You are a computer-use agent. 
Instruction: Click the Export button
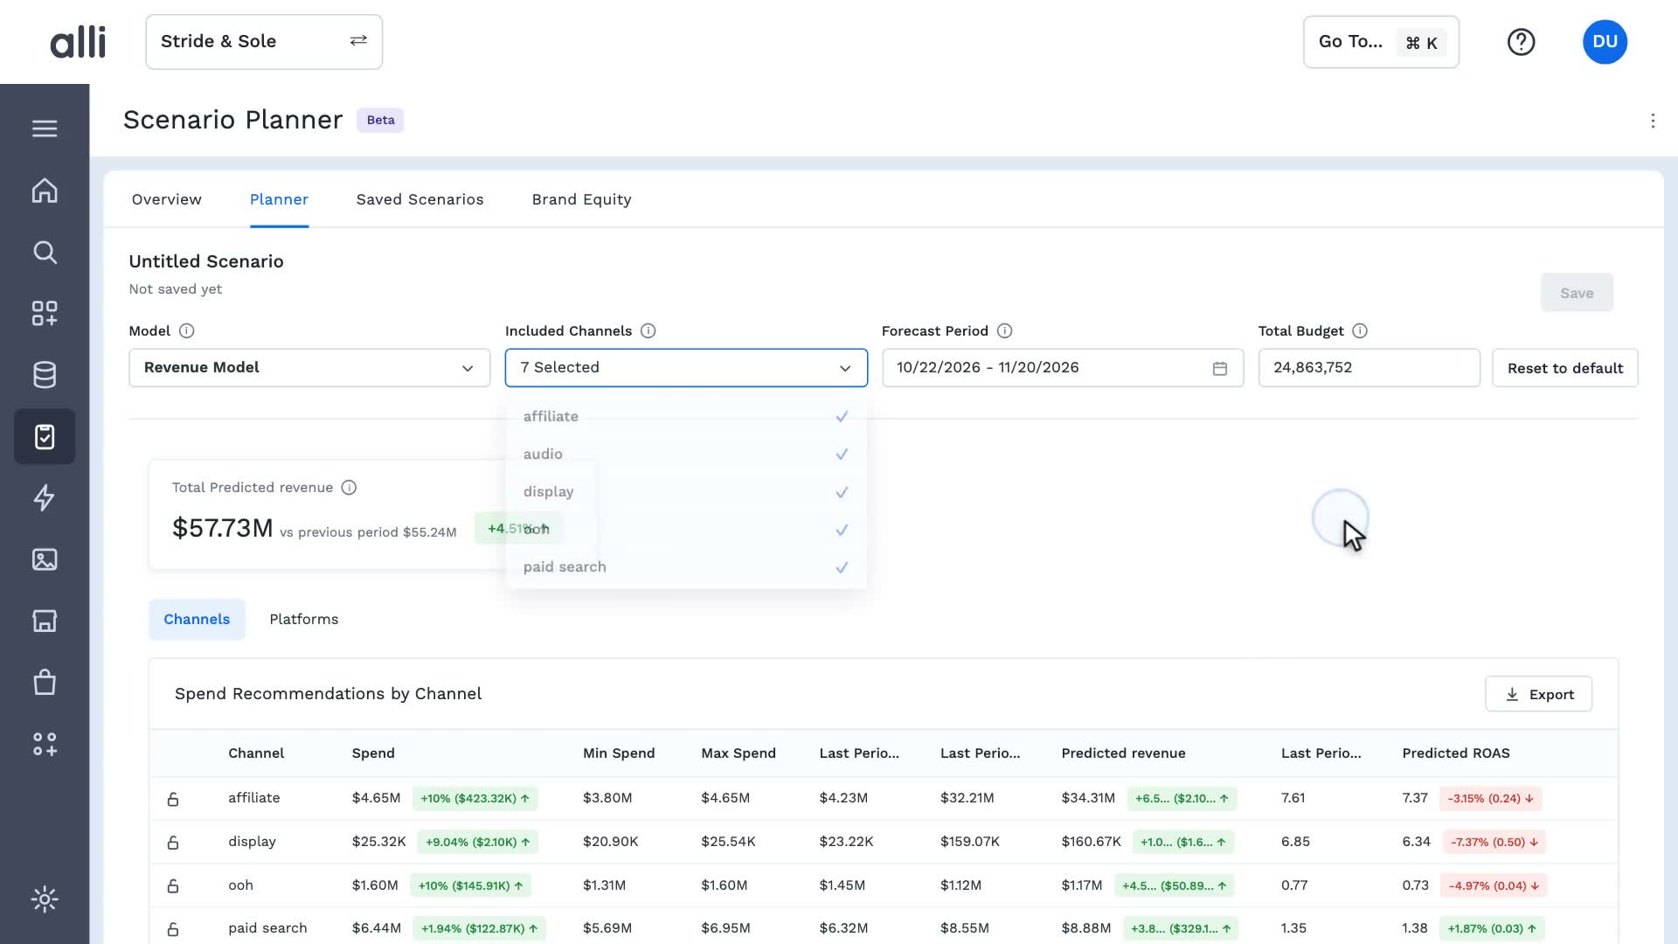tap(1538, 694)
